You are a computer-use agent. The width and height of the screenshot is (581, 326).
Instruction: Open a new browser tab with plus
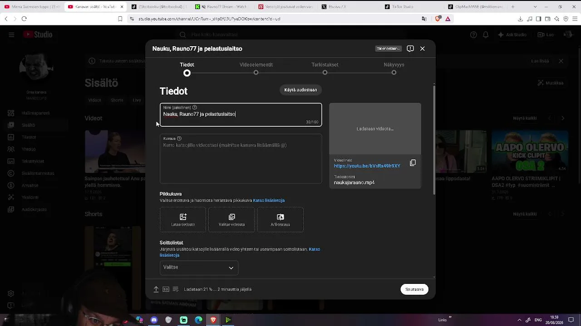513,7
